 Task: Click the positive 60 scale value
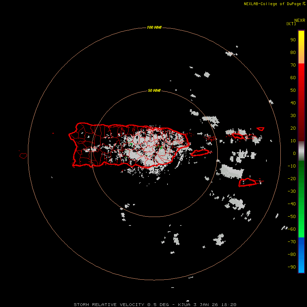pyautogui.click(x=293, y=77)
